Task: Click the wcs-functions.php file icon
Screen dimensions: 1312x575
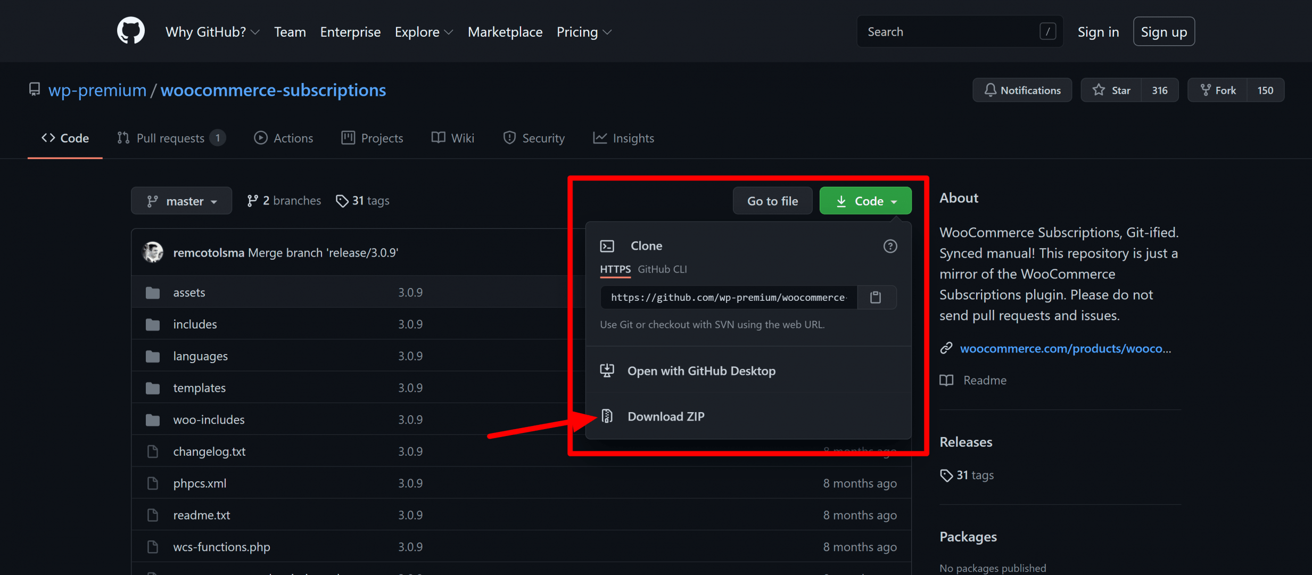Action: (153, 547)
